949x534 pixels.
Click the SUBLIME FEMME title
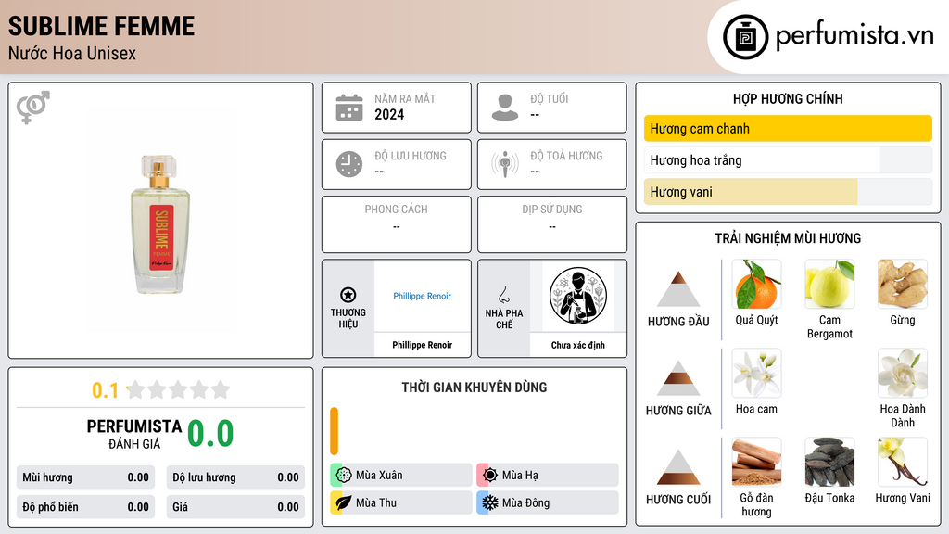102,26
